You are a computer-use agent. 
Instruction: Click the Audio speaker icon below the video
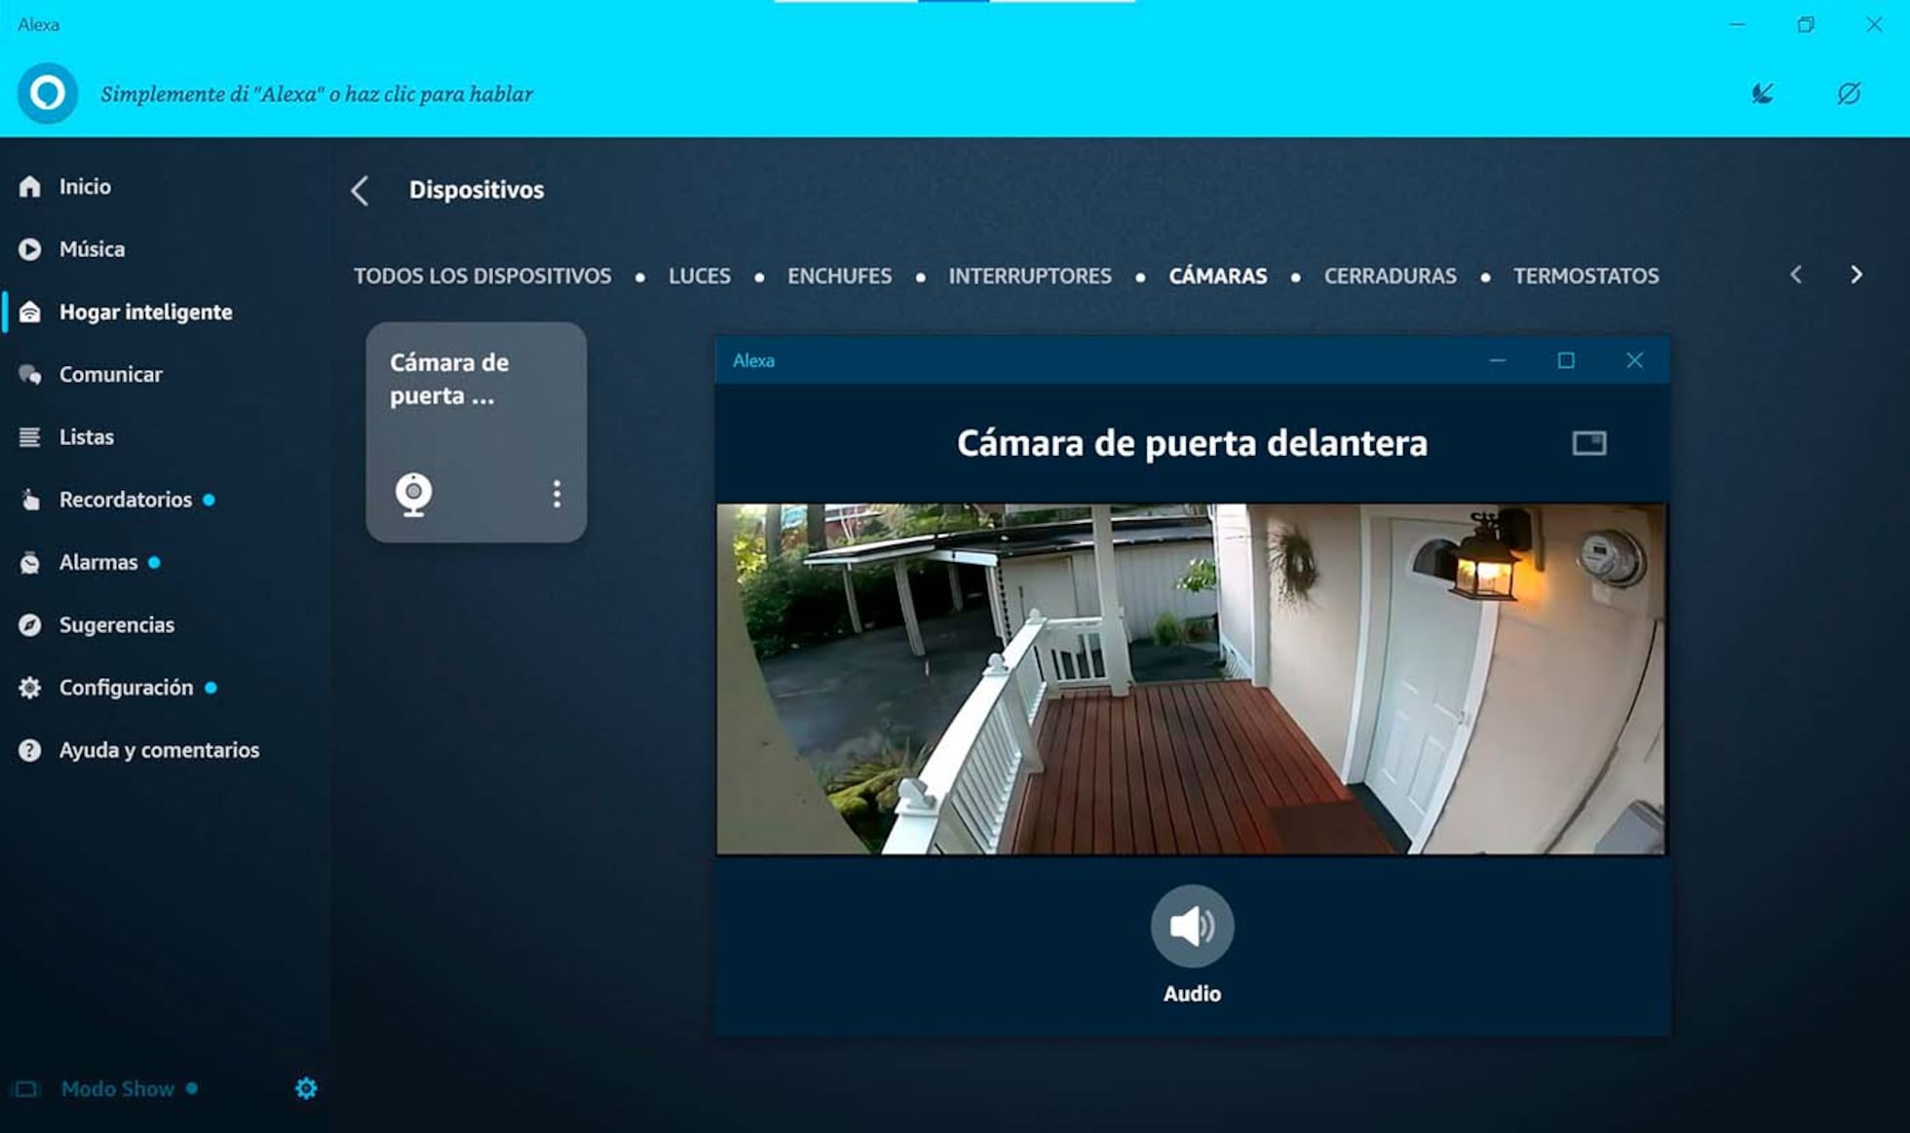click(1191, 925)
